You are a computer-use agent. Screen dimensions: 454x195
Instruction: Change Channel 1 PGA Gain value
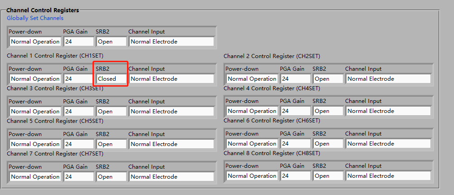click(x=78, y=79)
